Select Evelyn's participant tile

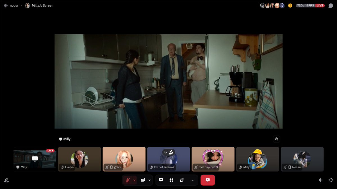tap(79, 159)
